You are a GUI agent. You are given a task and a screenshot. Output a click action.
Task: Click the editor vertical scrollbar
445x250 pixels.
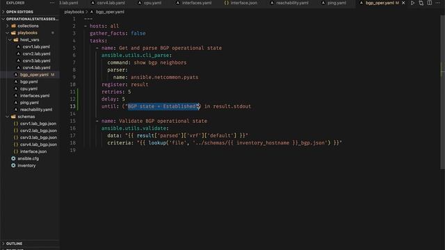tap(443, 92)
